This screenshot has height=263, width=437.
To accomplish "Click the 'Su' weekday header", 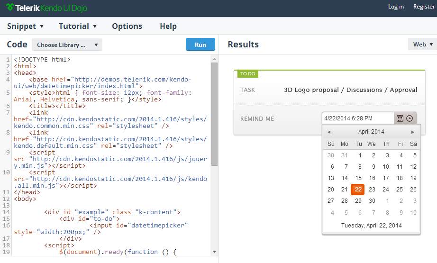I will (331, 144).
